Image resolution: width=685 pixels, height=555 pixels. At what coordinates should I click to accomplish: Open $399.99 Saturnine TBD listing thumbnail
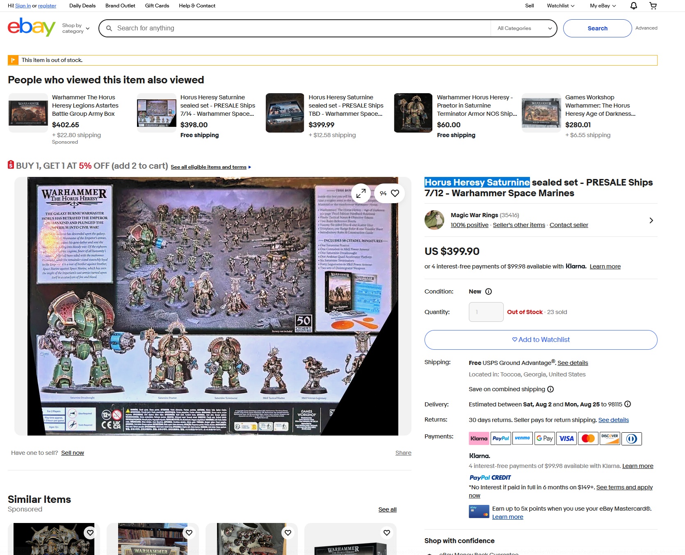(x=285, y=113)
